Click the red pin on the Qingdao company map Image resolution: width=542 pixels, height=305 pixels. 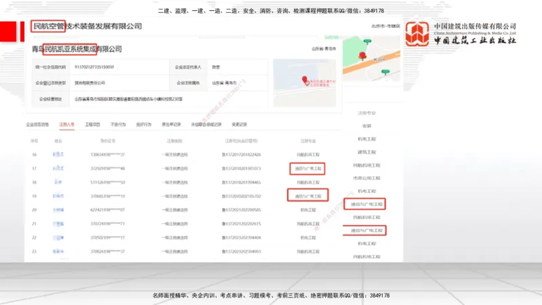[x=305, y=80]
